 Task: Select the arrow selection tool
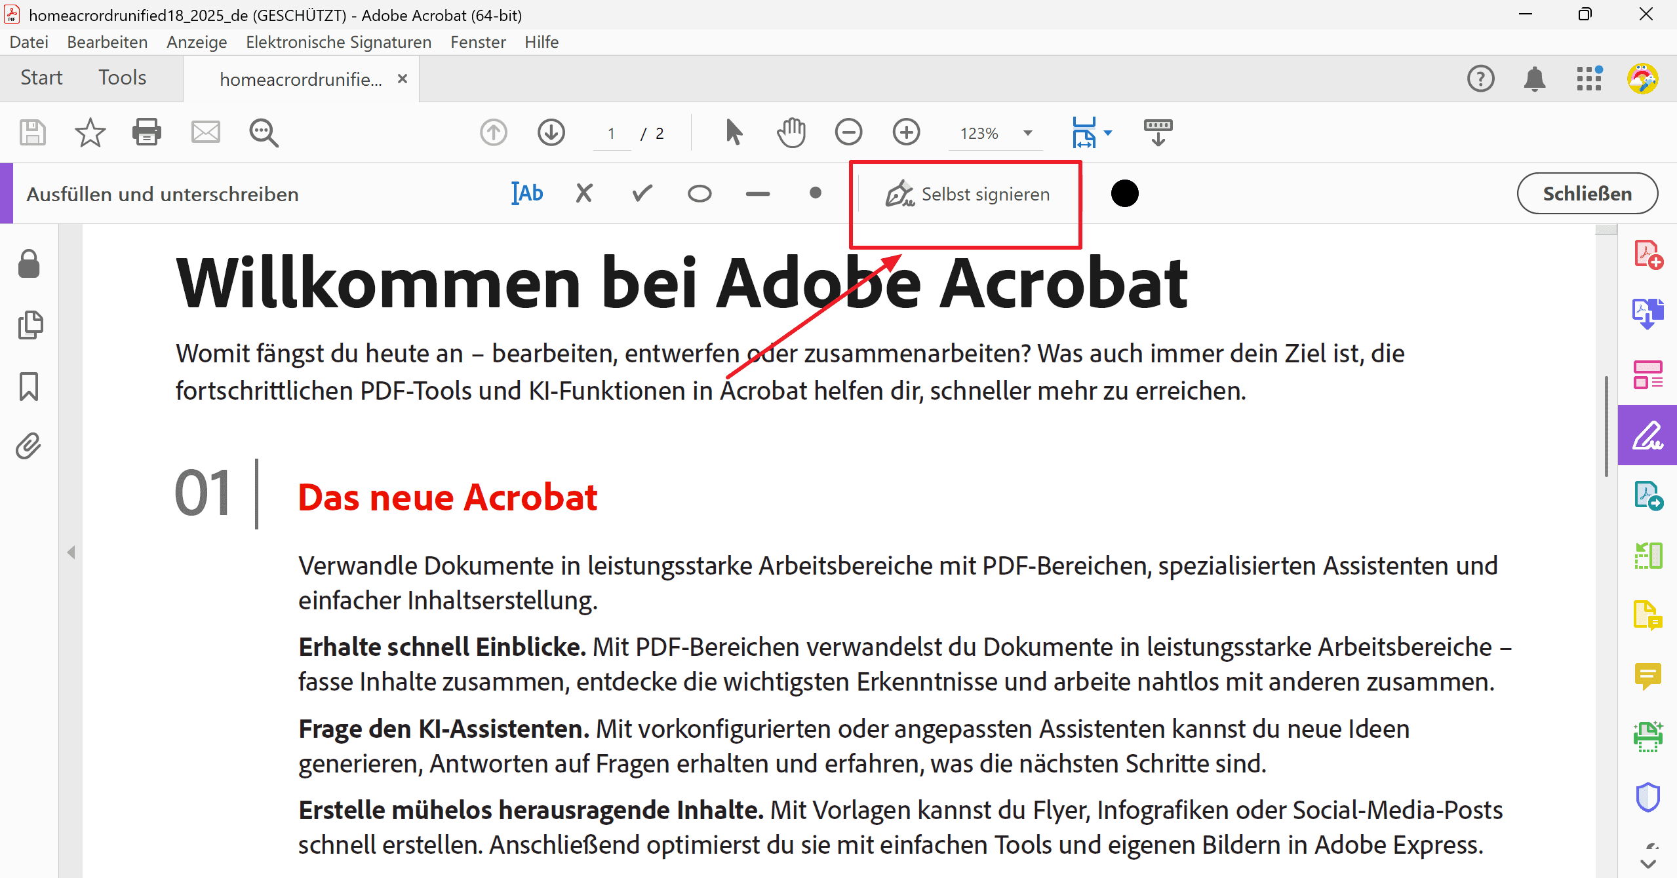pyautogui.click(x=734, y=133)
